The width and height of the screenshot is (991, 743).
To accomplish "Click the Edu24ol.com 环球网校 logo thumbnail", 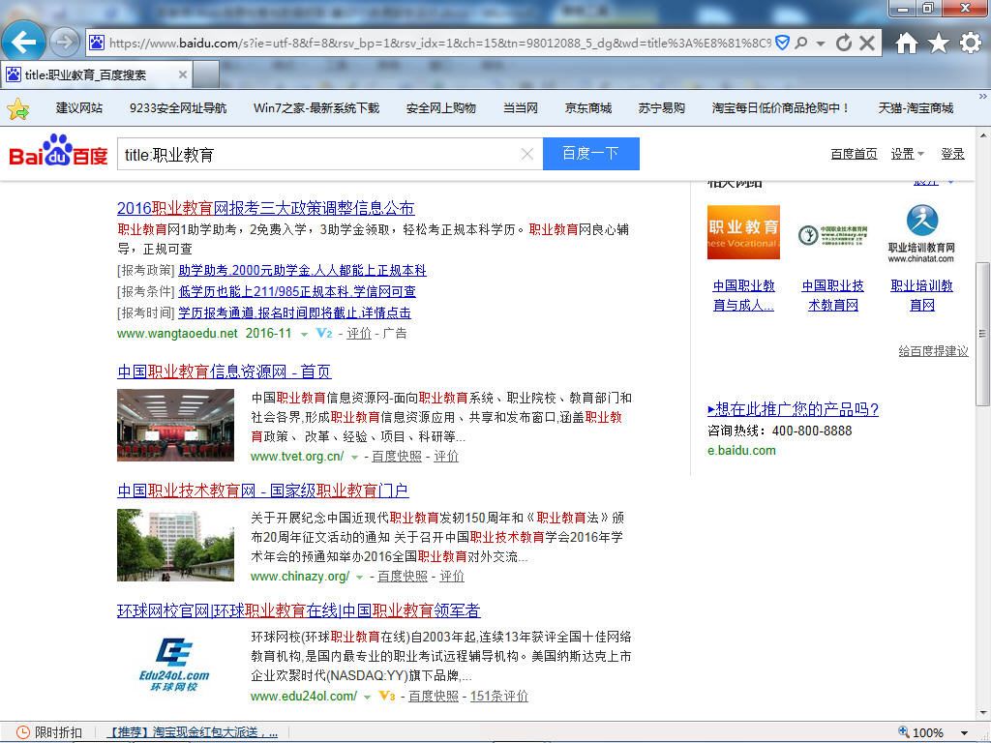I will (175, 665).
